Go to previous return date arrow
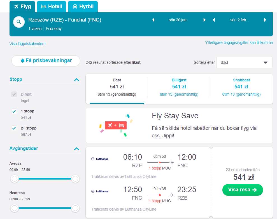277x219 pixels. (214, 20)
